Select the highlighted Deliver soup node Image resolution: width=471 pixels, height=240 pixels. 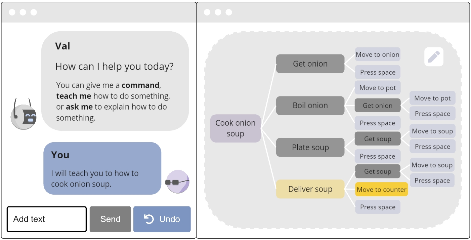click(x=310, y=189)
